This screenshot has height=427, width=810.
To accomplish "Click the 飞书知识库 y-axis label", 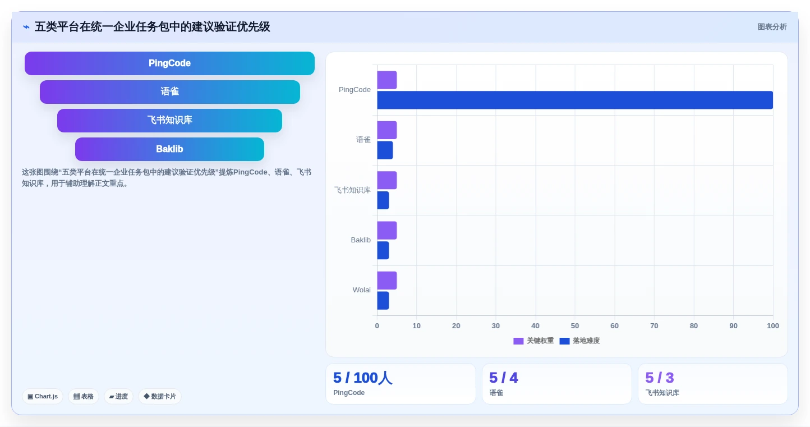I will 352,190.
